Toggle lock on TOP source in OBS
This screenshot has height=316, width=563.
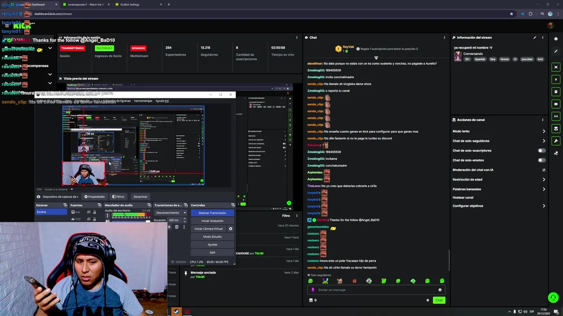[95, 219]
